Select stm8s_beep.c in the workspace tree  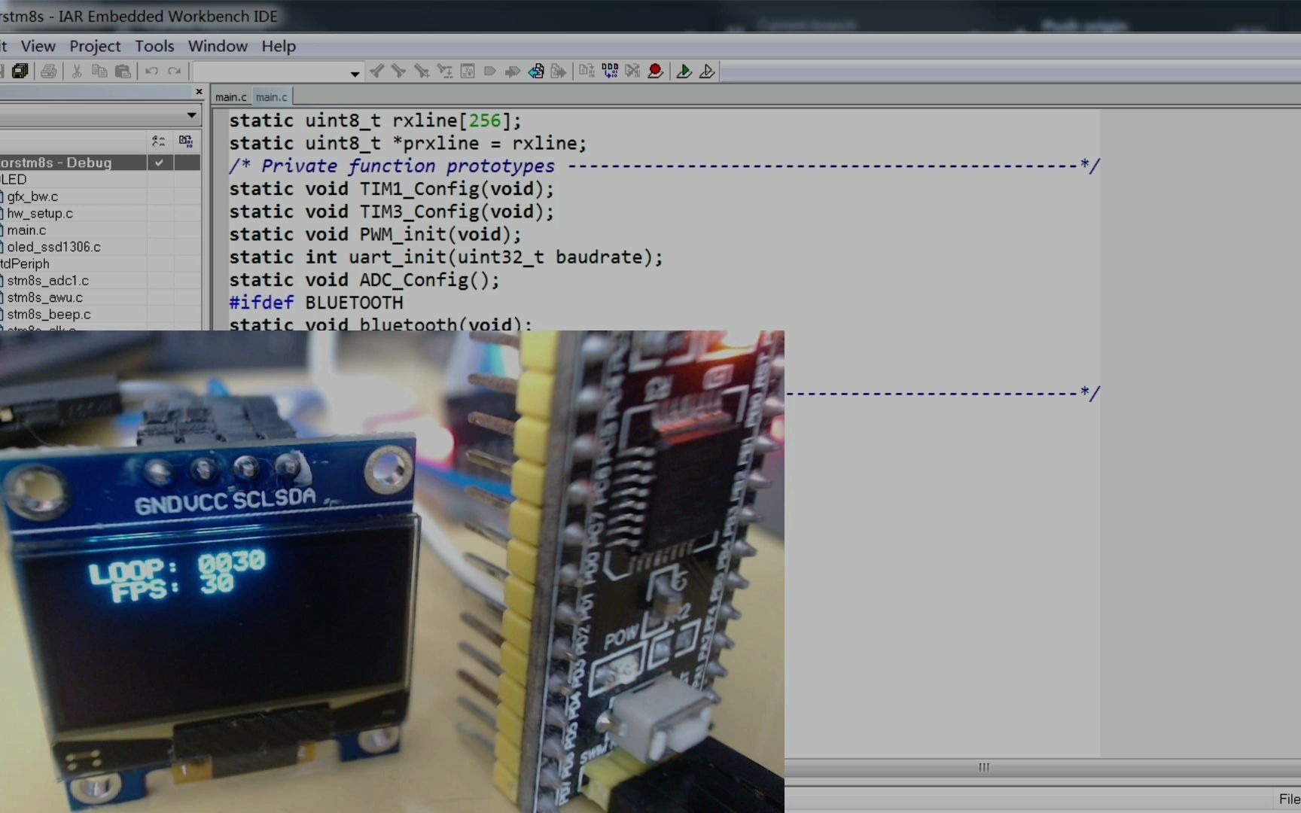click(x=49, y=315)
